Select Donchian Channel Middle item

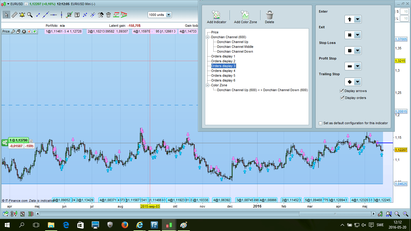[235, 47]
